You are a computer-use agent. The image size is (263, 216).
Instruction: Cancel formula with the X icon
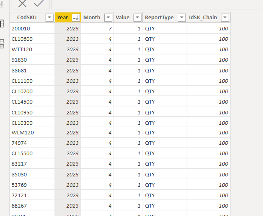[22, 3]
